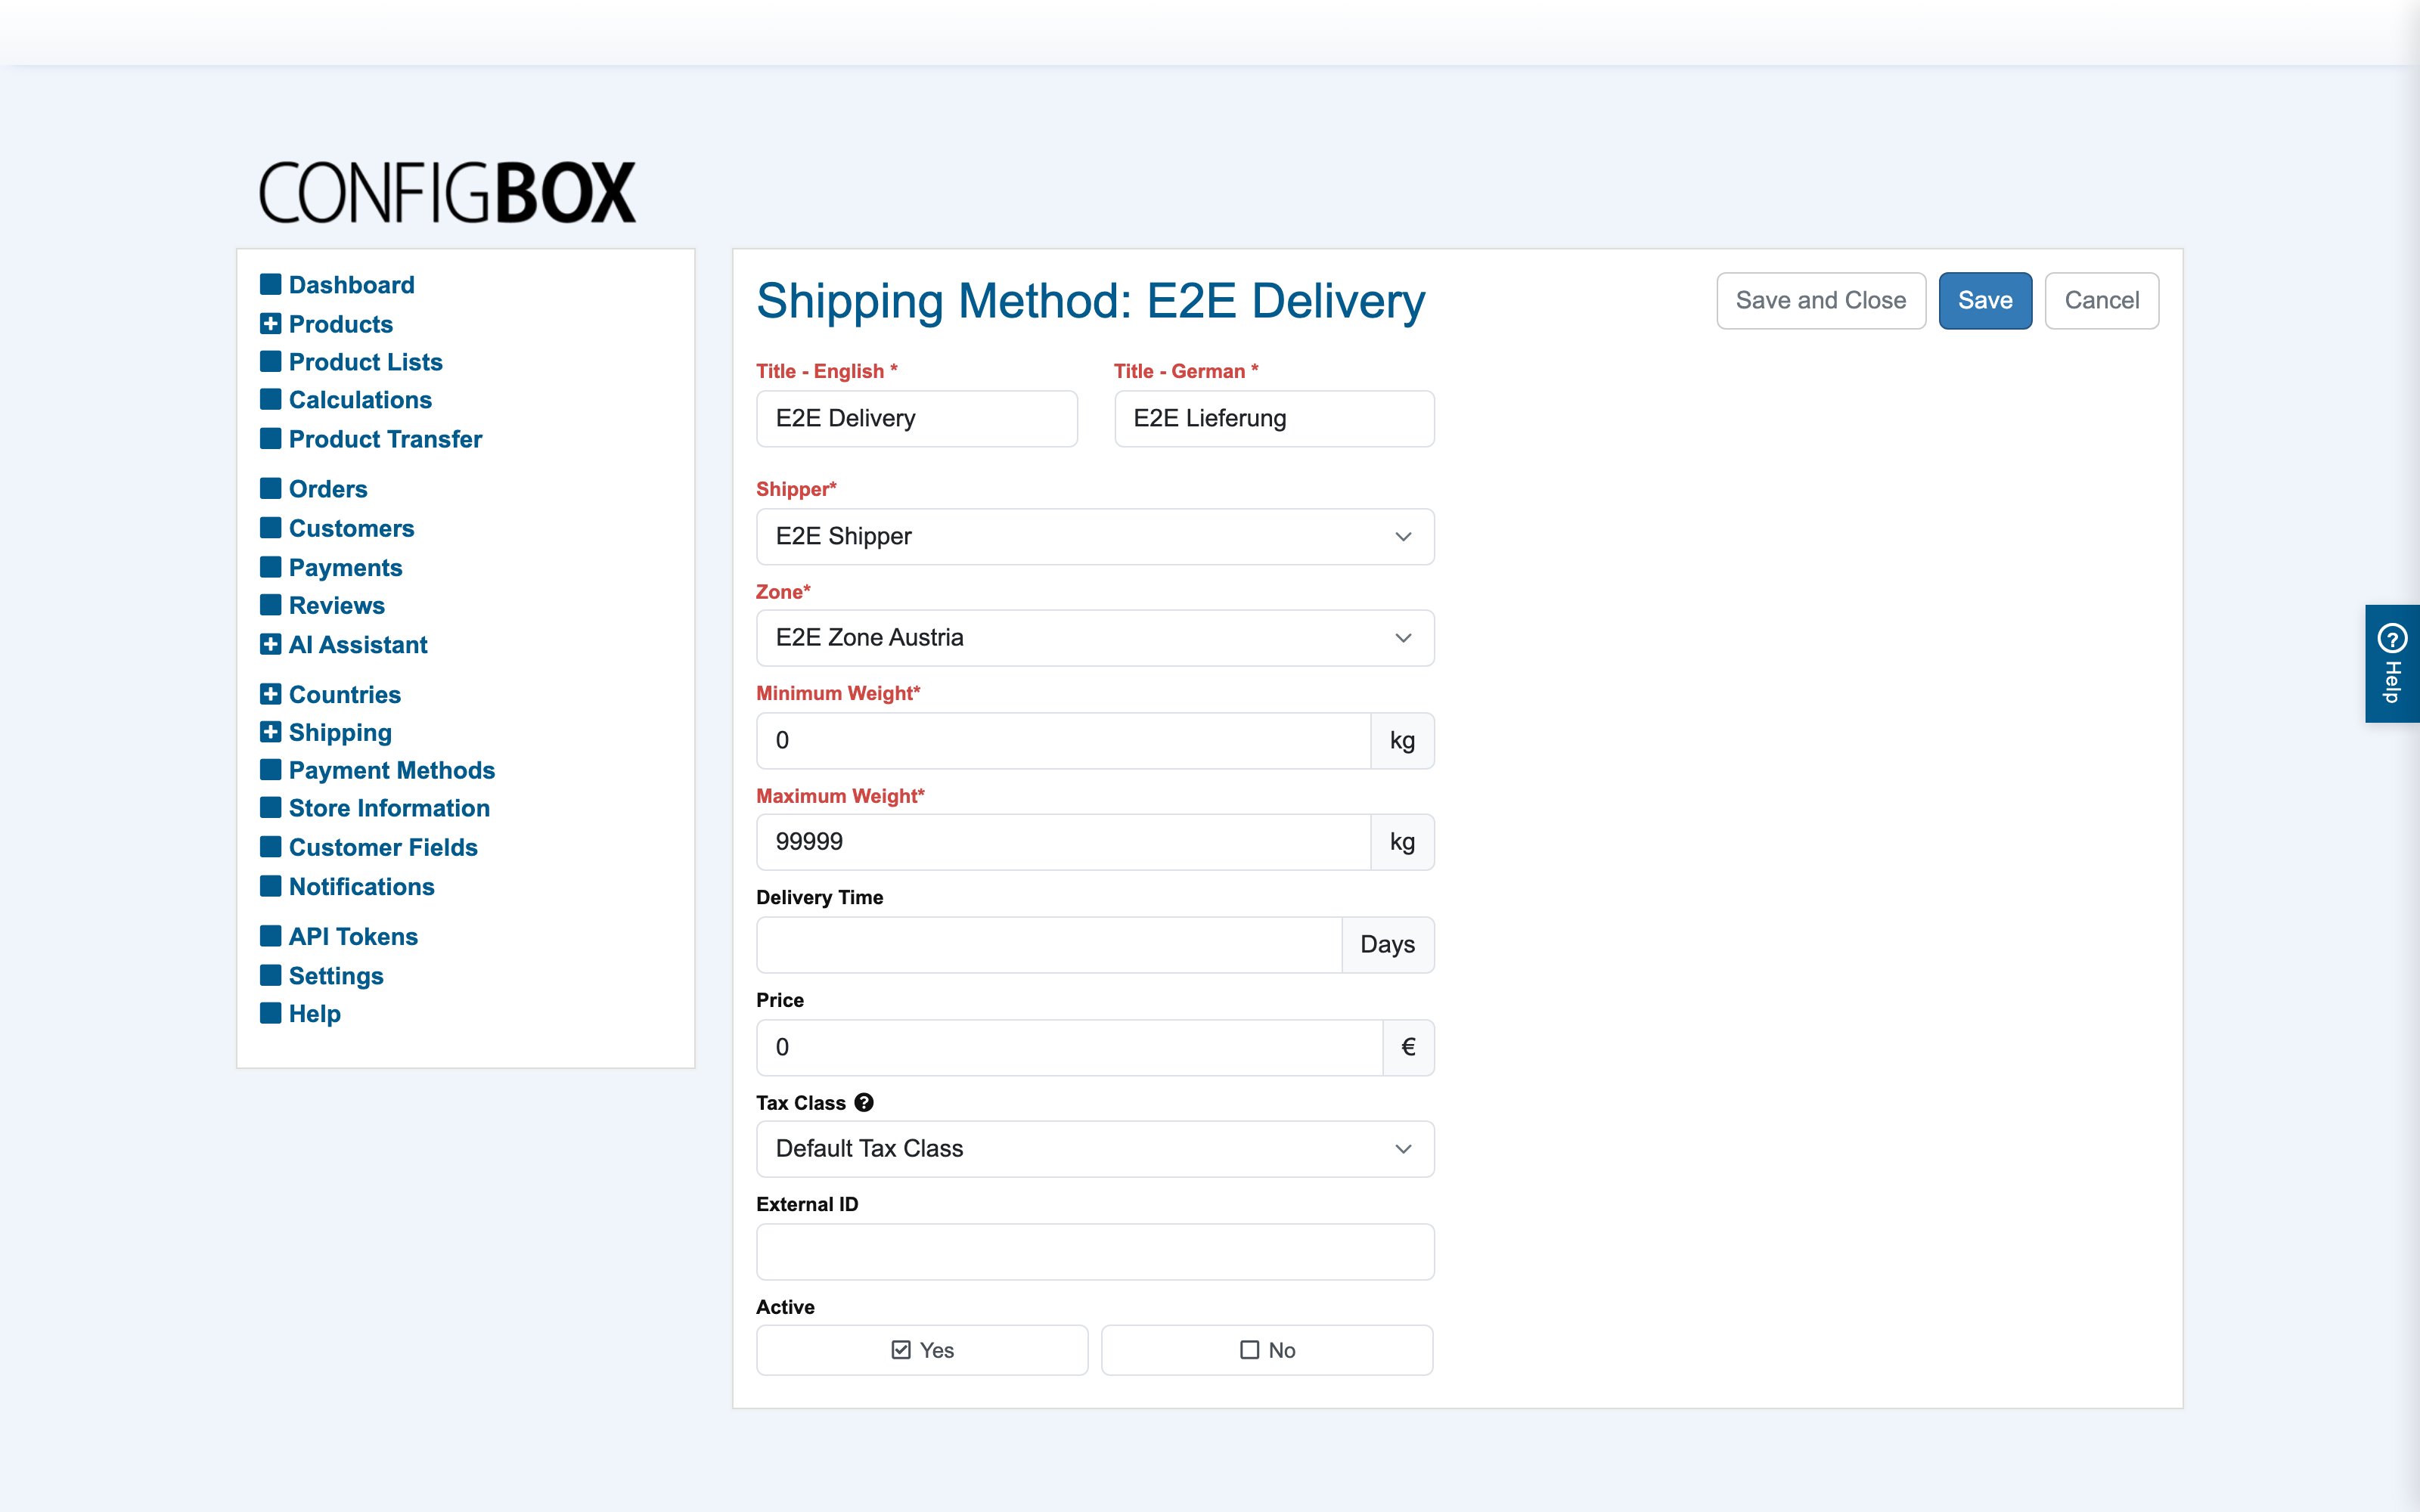Set Active to No
The image size is (2420, 1512).
coord(1267,1350)
